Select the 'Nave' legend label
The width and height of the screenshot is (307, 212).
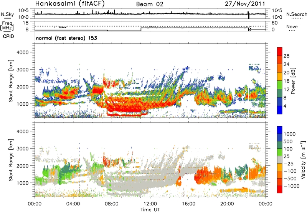click(x=292, y=26)
